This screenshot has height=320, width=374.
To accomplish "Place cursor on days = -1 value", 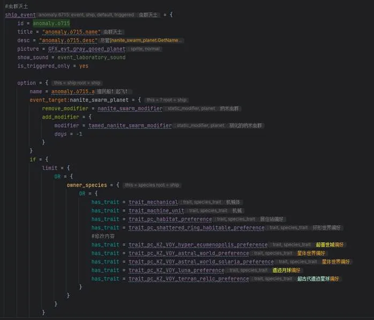I will click(79, 134).
